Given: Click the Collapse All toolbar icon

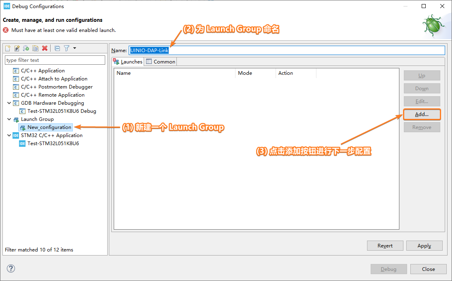Looking at the screenshot, I should coord(57,49).
